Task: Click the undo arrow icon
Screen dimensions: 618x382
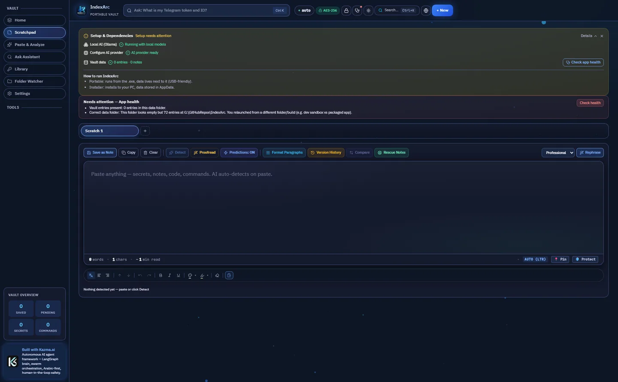Action: click(140, 276)
